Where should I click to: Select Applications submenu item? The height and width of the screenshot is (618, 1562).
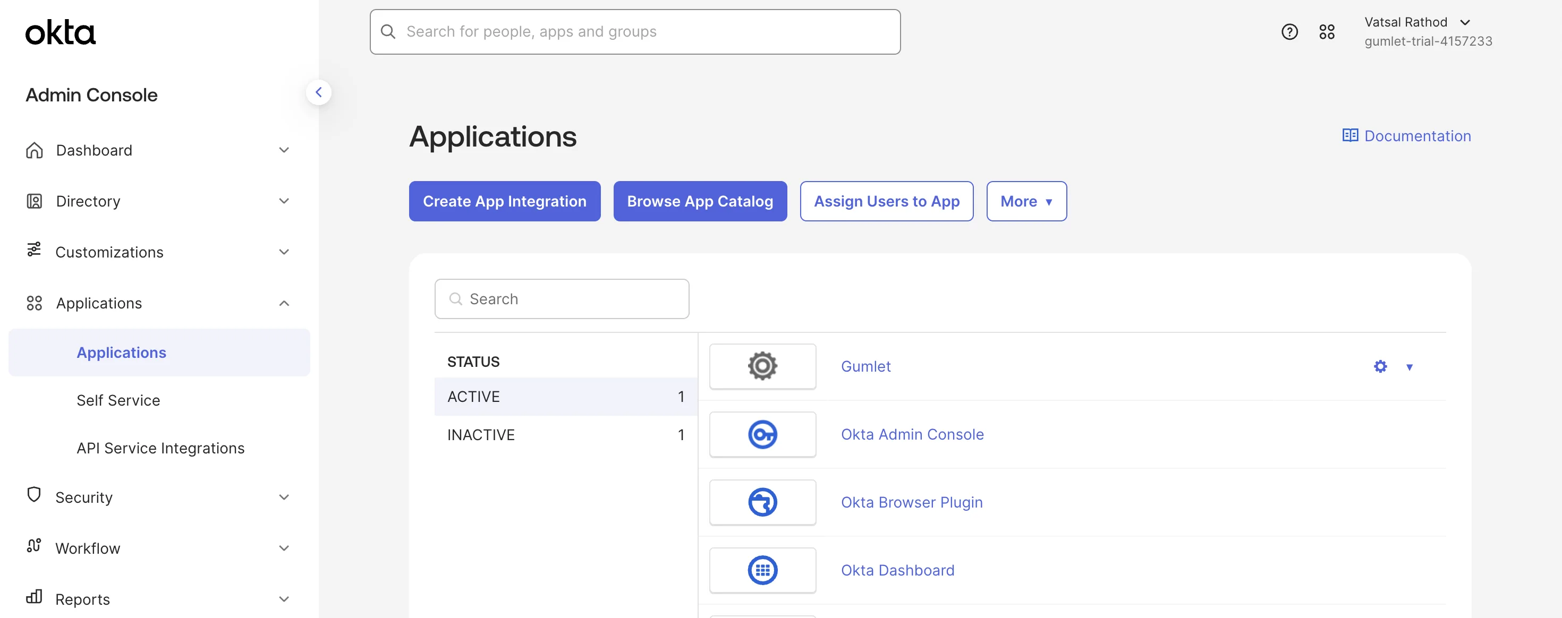(159, 353)
